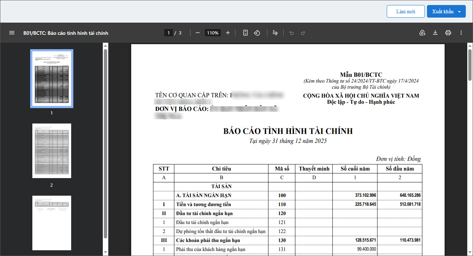Click the Mã số column header
473x256 pixels.
(x=282, y=169)
